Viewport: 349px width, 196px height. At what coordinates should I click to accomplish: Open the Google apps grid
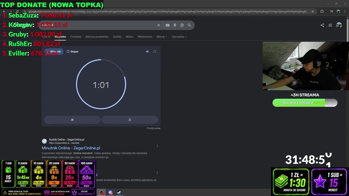tap(330, 25)
